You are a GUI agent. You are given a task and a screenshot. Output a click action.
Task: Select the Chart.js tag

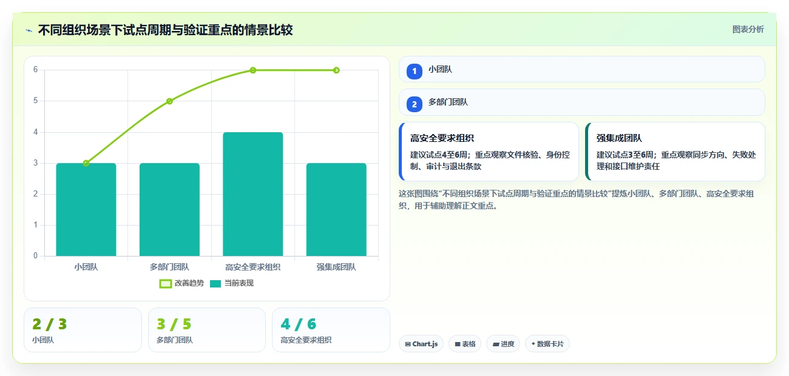click(421, 344)
